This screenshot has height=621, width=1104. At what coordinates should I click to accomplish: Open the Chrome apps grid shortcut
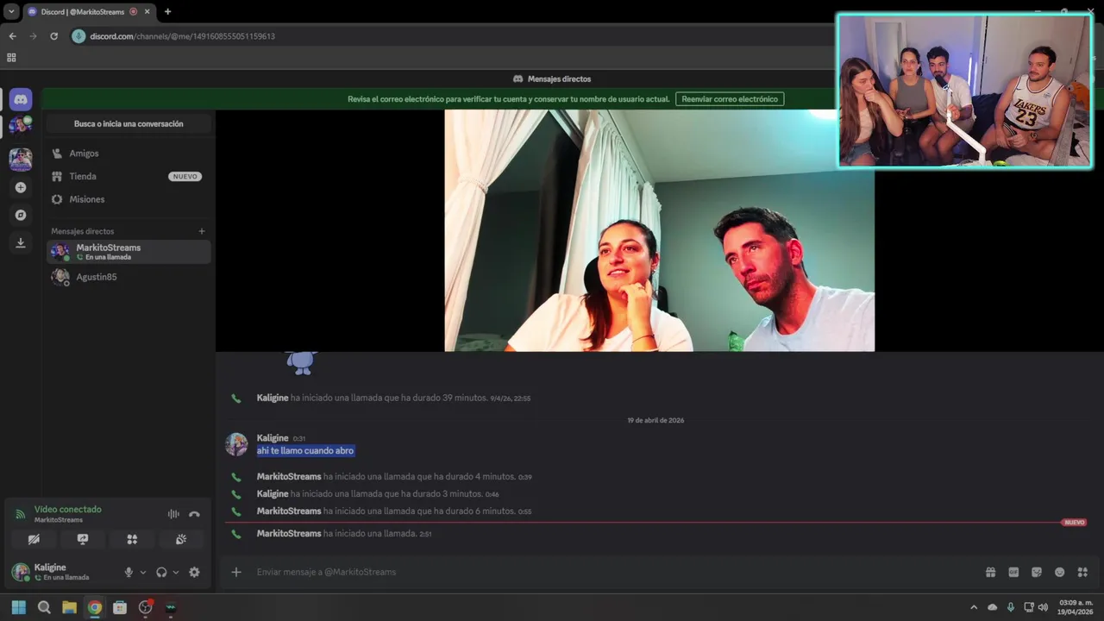[x=11, y=58]
